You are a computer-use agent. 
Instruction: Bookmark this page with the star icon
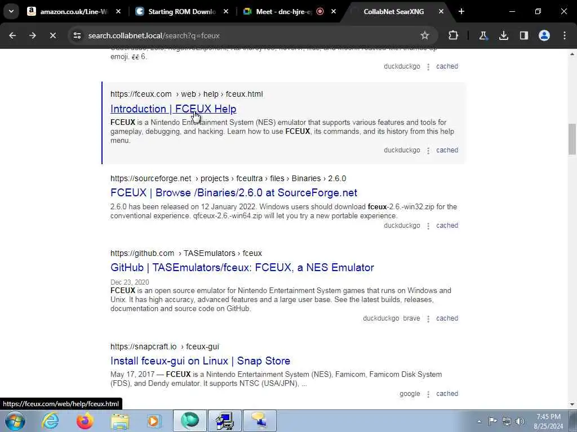pyautogui.click(x=425, y=35)
